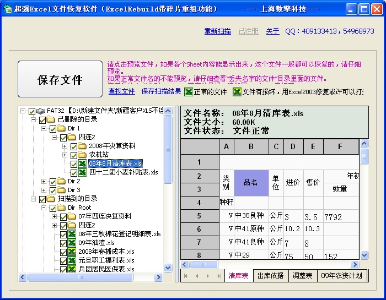The width and height of the screenshot is (386, 300).
Task: Open the 09年农资计划 sheet tab
Action: 342,276
